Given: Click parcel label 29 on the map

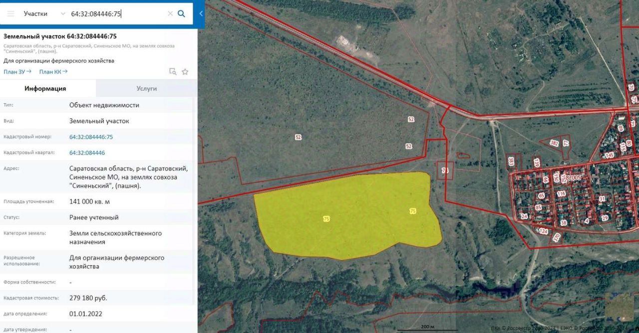Looking at the screenshot, I should [x=605, y=218].
